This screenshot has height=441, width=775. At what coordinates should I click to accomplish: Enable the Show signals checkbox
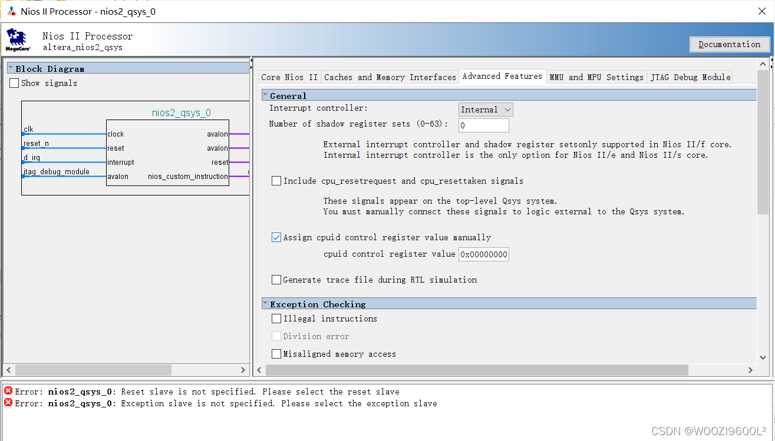pyautogui.click(x=14, y=83)
